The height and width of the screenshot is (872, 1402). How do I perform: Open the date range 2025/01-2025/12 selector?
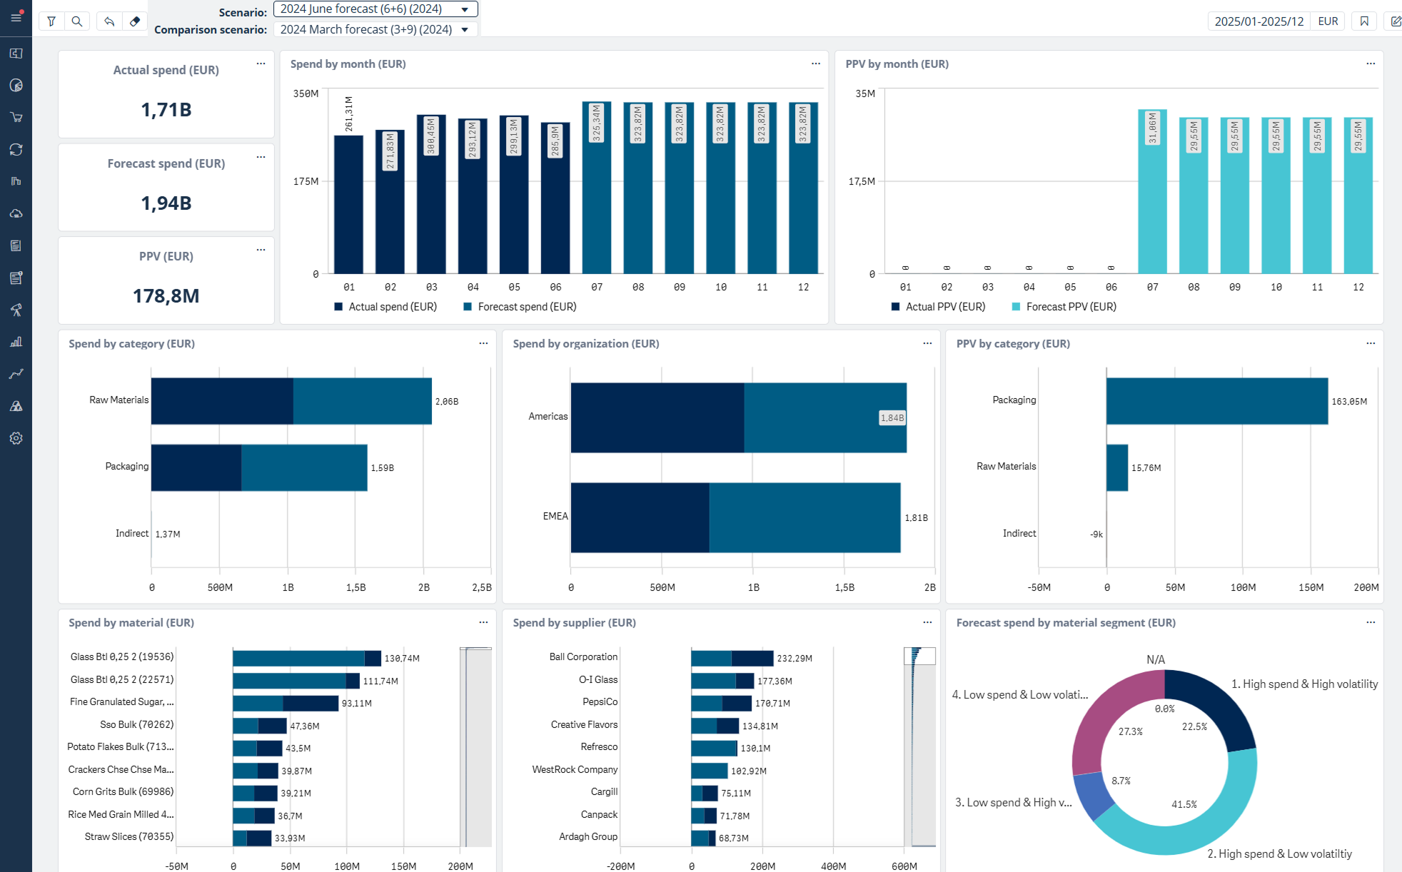[1259, 21]
